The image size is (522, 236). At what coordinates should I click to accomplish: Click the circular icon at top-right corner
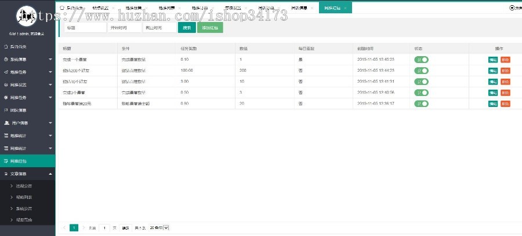point(512,8)
